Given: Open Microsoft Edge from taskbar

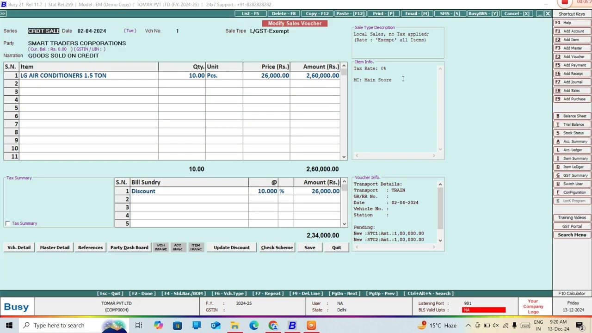Looking at the screenshot, I should (254, 325).
